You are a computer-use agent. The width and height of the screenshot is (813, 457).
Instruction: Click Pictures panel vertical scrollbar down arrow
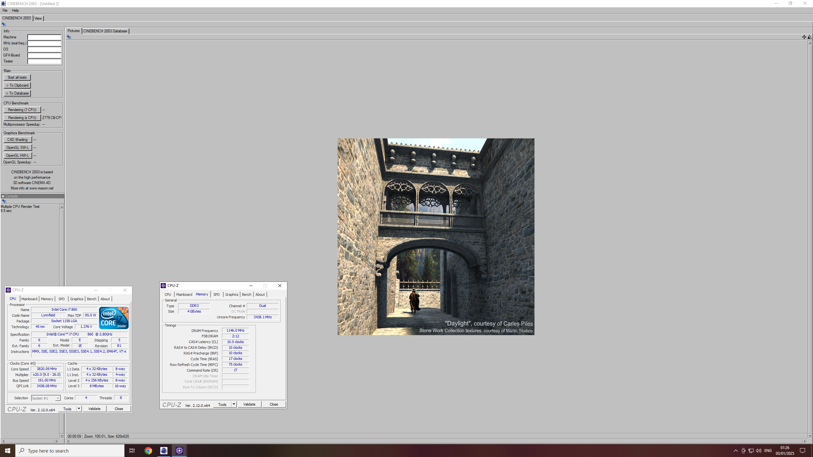(x=810, y=436)
